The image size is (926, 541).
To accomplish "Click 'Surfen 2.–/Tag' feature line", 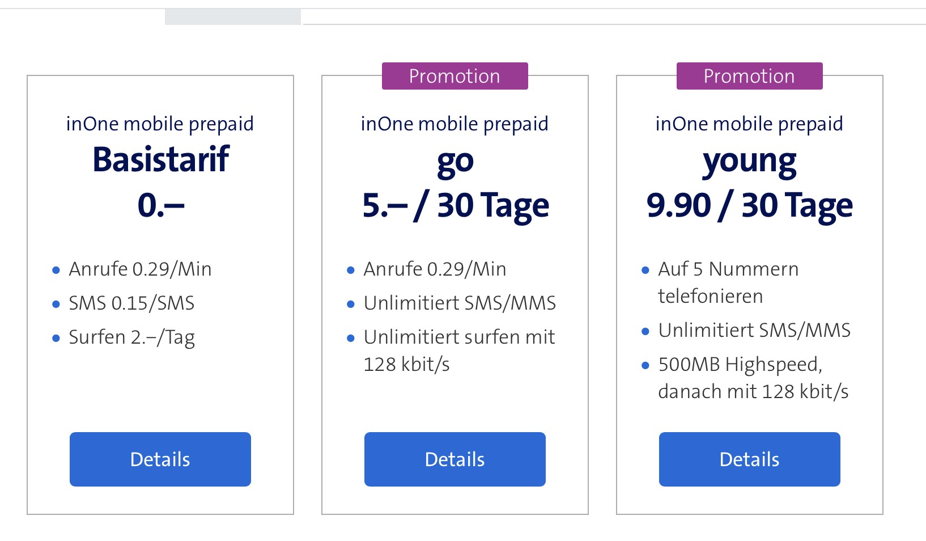I will pyautogui.click(x=131, y=337).
